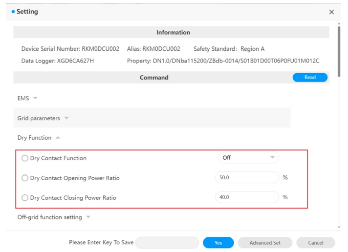Select Dry Contact Closing Power Ratio radio
This screenshot has width=348, height=252.
pyautogui.click(x=25, y=198)
